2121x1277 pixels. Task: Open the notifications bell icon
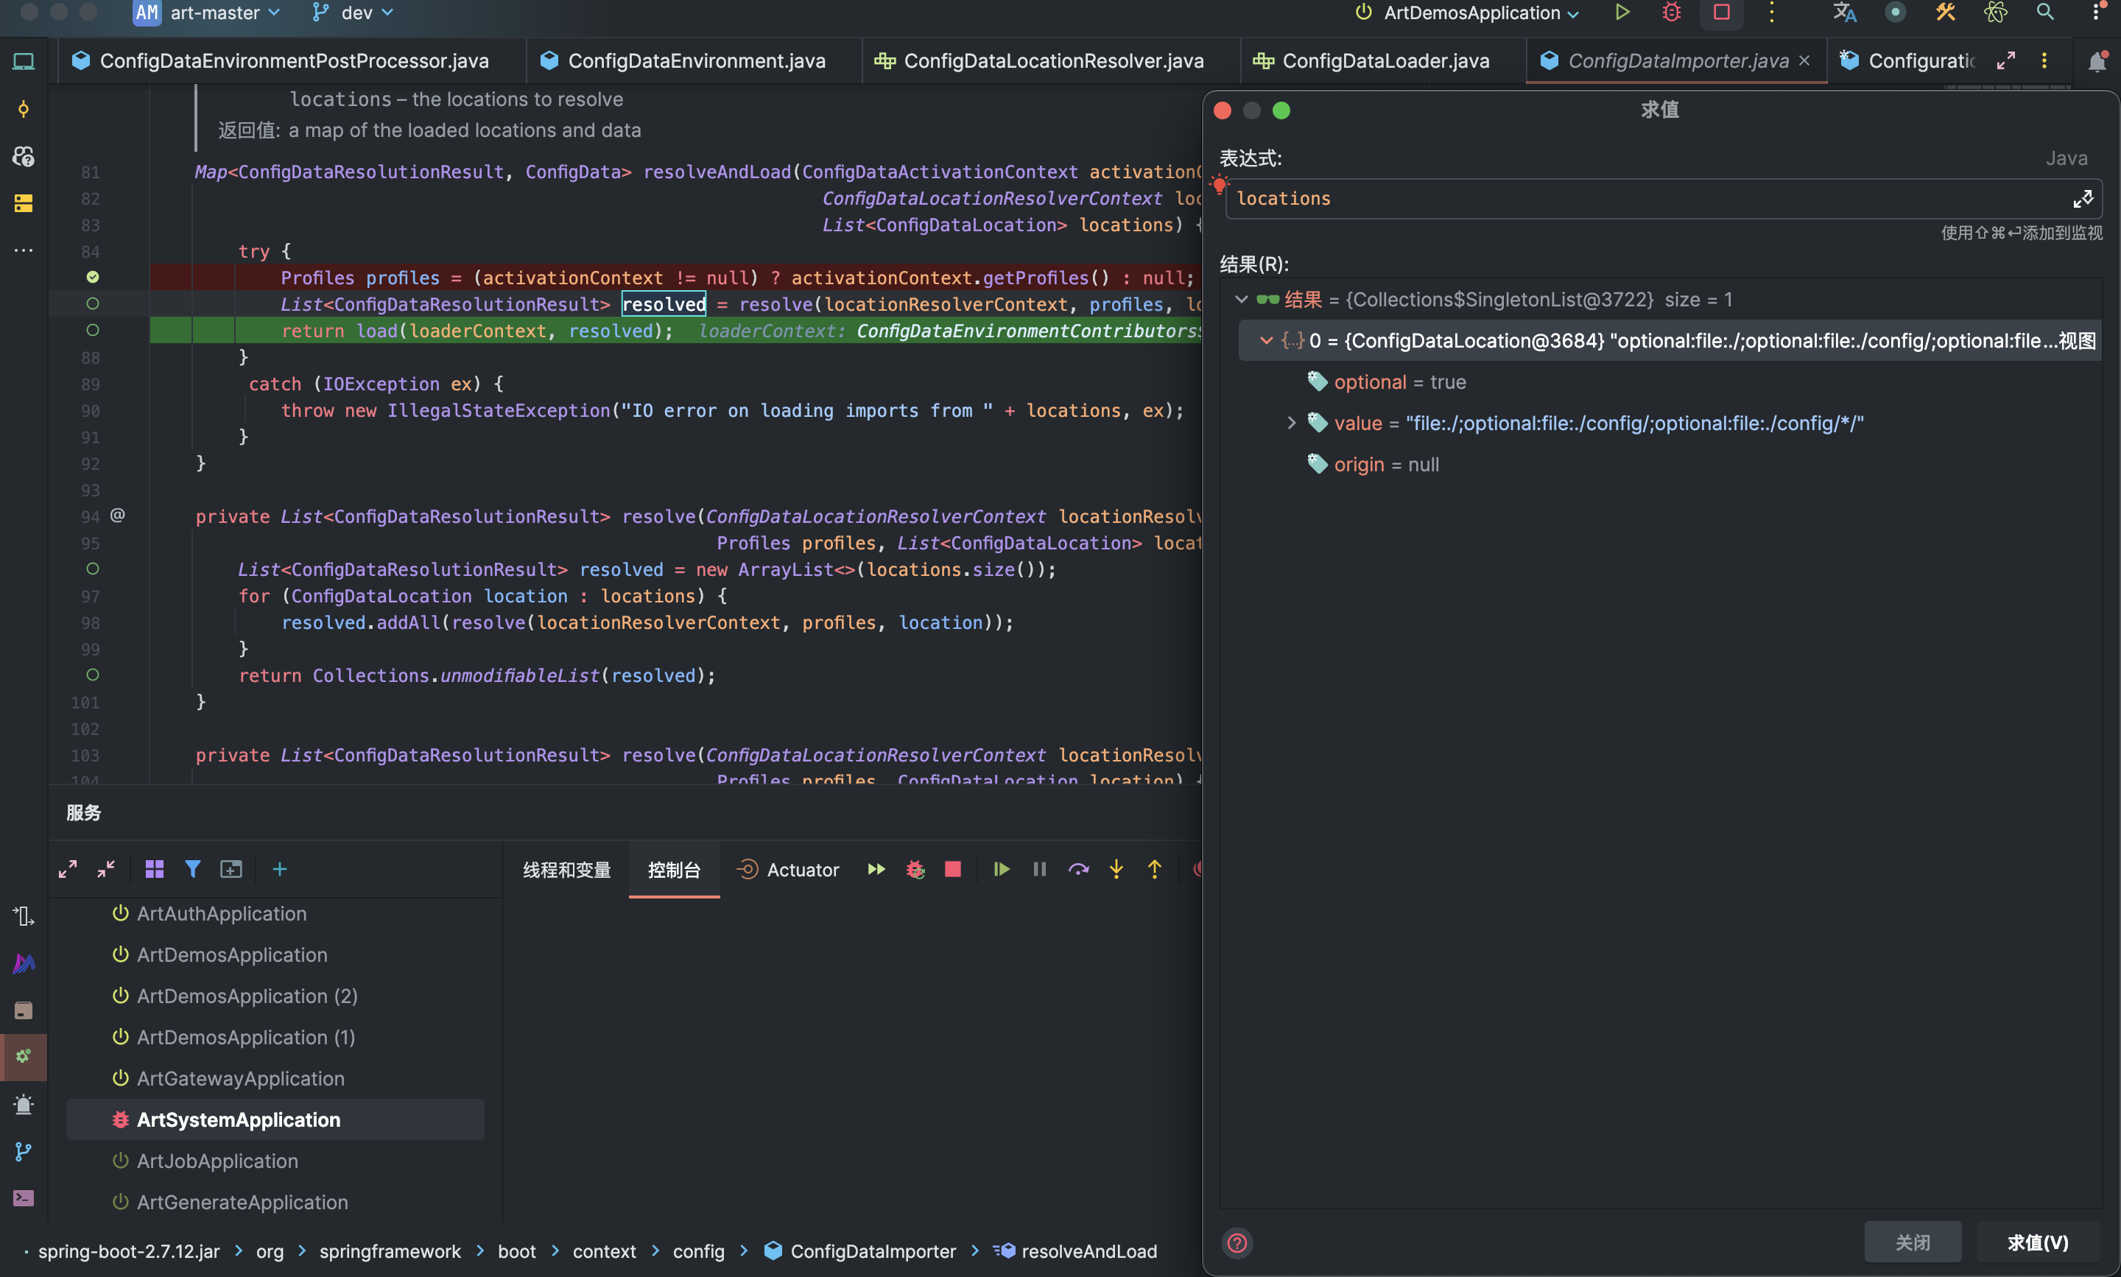[x=2097, y=61]
